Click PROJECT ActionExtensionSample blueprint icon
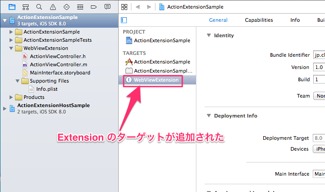Viewport: 325px width, 192px height. [x=129, y=40]
